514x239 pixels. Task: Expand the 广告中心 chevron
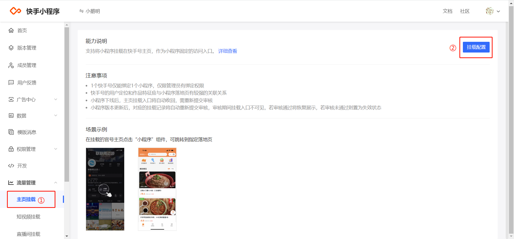tap(56, 99)
